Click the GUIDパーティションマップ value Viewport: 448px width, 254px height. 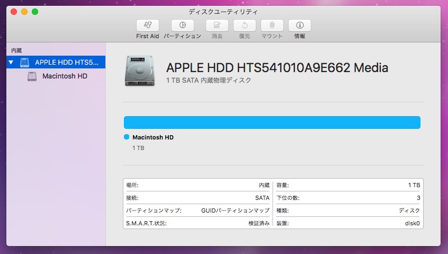pyautogui.click(x=236, y=211)
